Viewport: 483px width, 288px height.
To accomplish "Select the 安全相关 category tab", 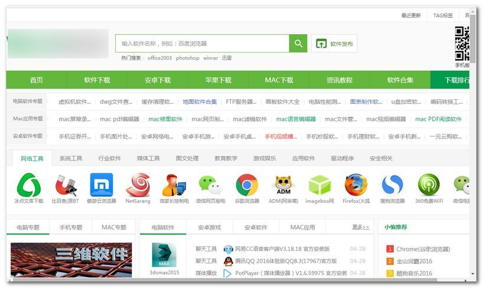I will click(381, 159).
